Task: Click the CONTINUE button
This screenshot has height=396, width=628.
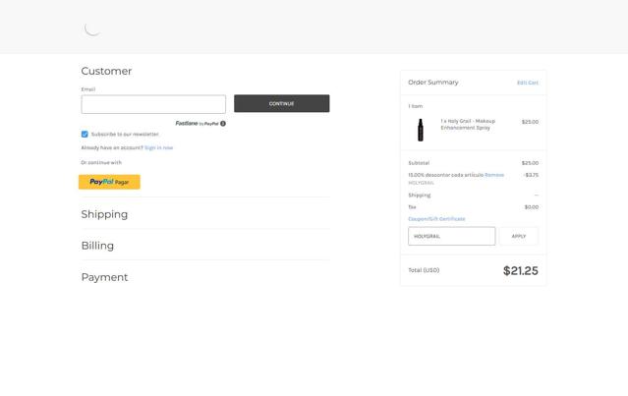Action: [281, 103]
